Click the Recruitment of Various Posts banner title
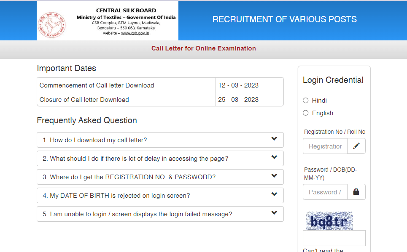Image resolution: width=407 pixels, height=252 pixels. 284,19
